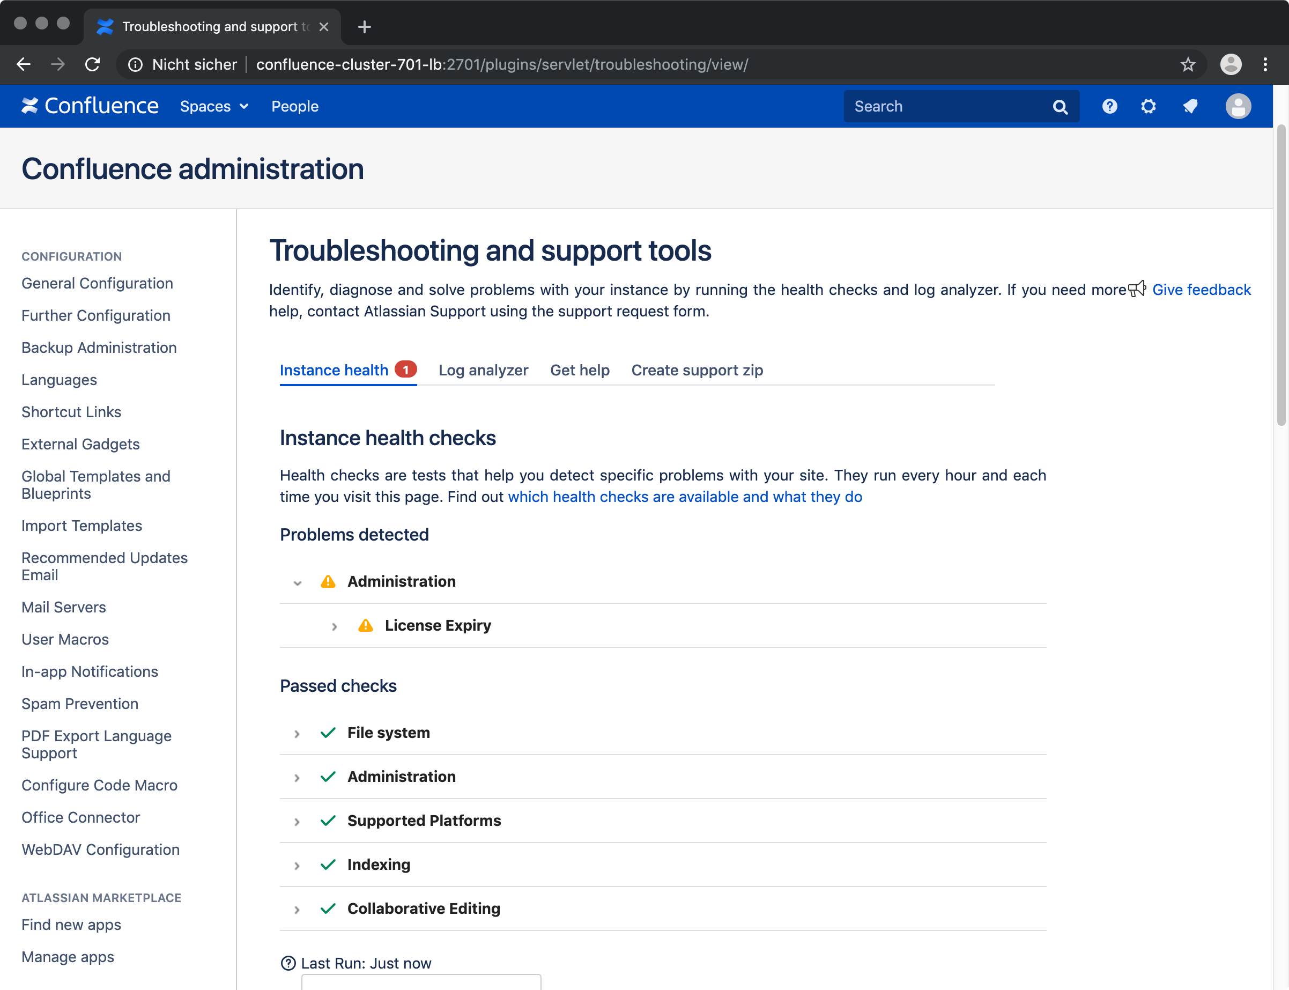Open General Configuration

click(x=97, y=284)
